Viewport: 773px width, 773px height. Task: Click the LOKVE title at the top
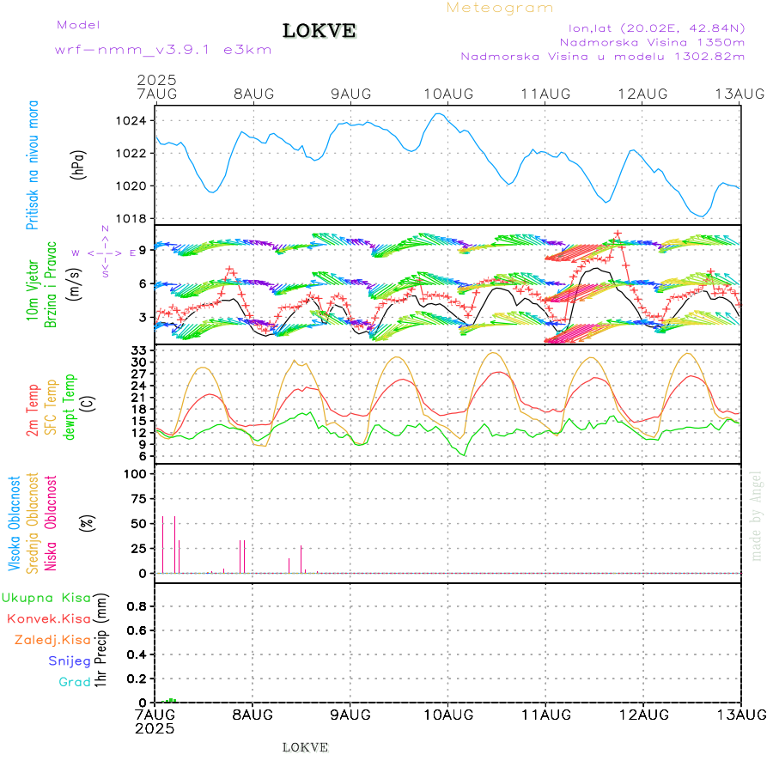coord(320,32)
